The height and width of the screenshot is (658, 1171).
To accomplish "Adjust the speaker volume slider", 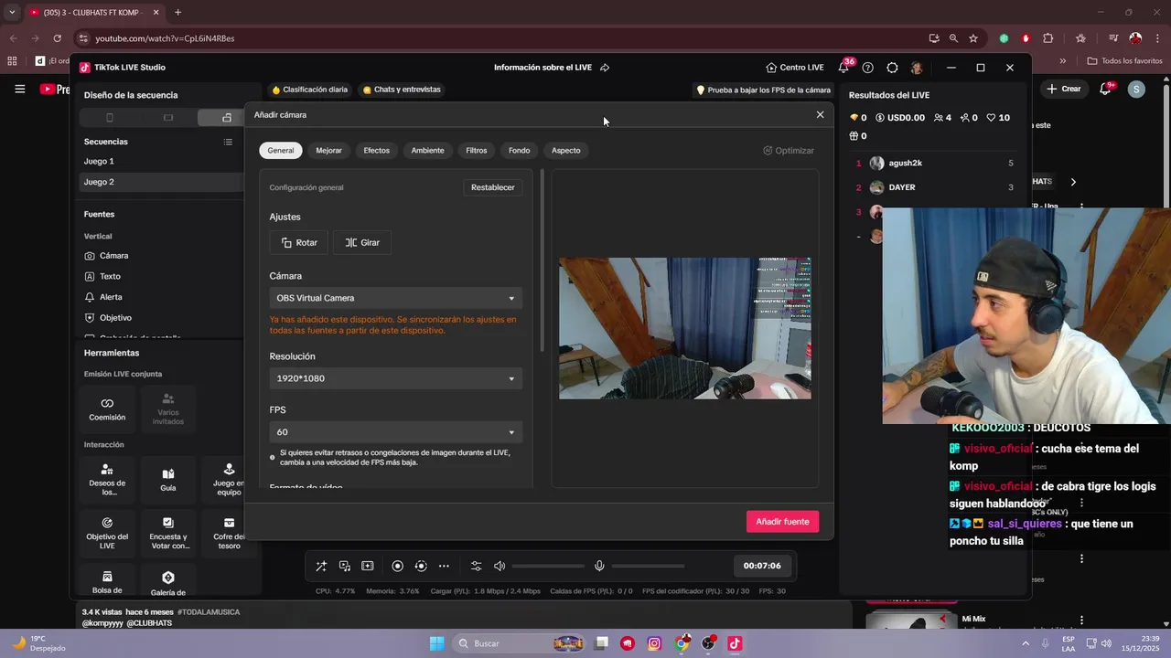I will pos(547,566).
